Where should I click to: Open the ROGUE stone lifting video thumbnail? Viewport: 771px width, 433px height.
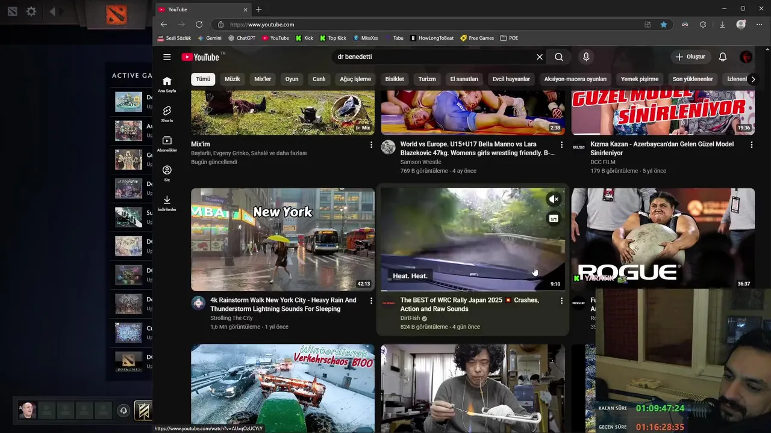click(663, 238)
